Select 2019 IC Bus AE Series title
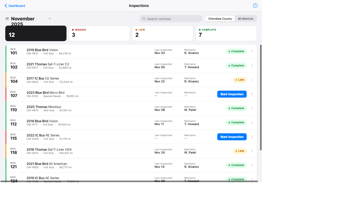 point(43,178)
